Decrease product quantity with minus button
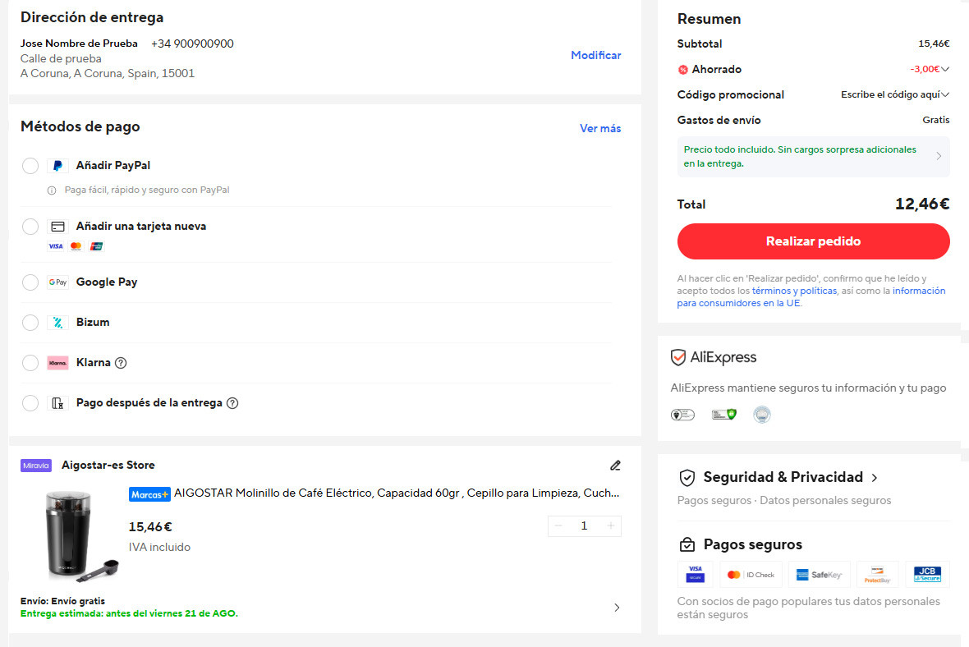 tap(558, 525)
